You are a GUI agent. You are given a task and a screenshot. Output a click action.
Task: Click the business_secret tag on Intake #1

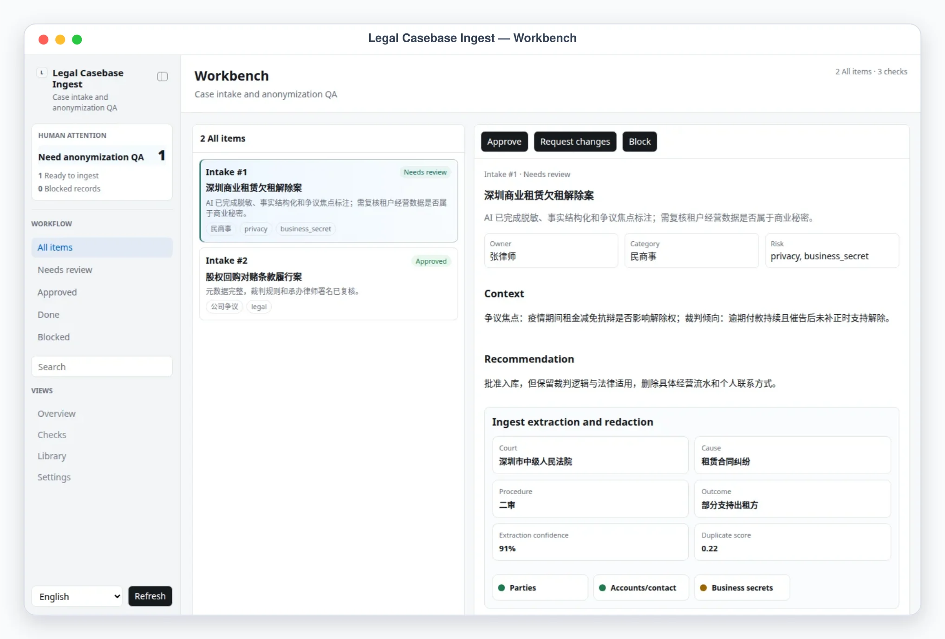click(306, 229)
